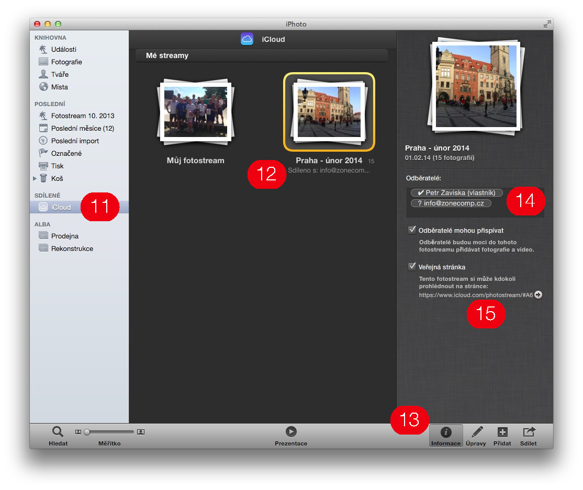Open Úpravy pencil edit tool
The width and height of the screenshot is (583, 490).
pyautogui.click(x=476, y=432)
